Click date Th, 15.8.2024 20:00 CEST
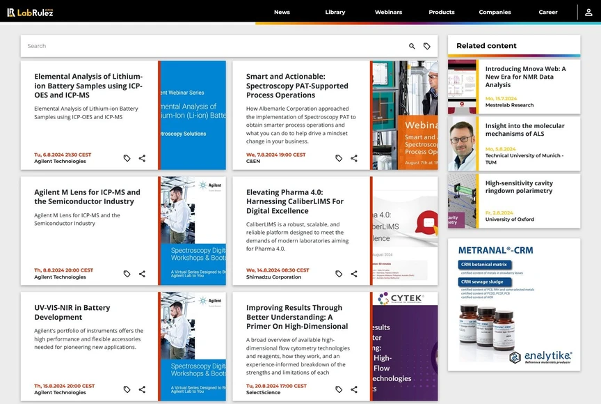 point(65,386)
